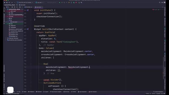Collapse the connectivity_check project root

pos(6,9)
